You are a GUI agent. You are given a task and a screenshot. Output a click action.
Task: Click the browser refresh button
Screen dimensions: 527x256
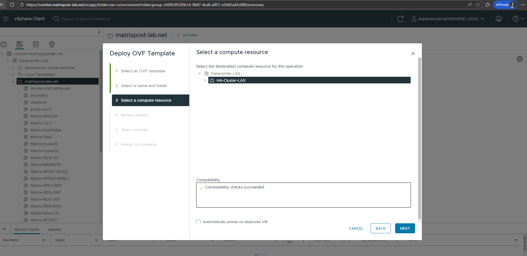tap(12, 5)
